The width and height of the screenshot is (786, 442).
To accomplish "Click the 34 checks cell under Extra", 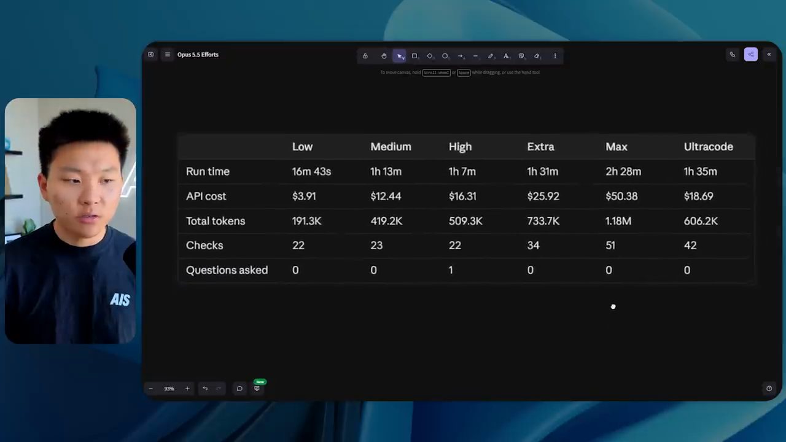I will point(533,246).
